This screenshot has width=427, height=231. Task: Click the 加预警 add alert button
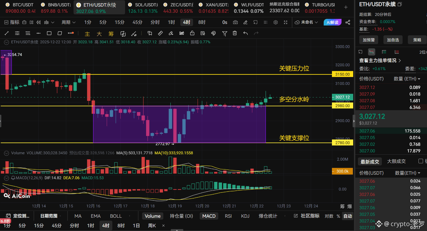point(369,40)
